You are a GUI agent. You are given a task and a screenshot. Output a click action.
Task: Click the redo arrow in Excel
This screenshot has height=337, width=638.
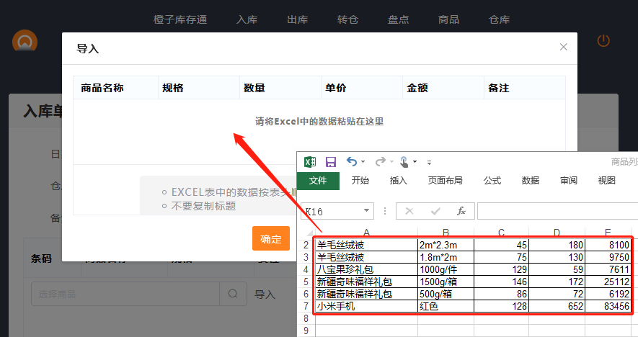(x=380, y=162)
